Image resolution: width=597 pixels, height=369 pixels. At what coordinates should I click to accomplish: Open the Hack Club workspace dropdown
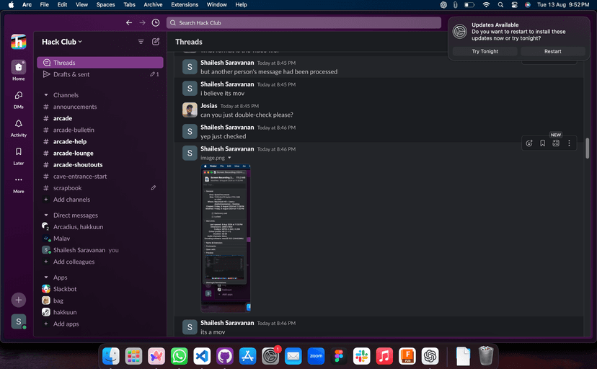click(62, 42)
